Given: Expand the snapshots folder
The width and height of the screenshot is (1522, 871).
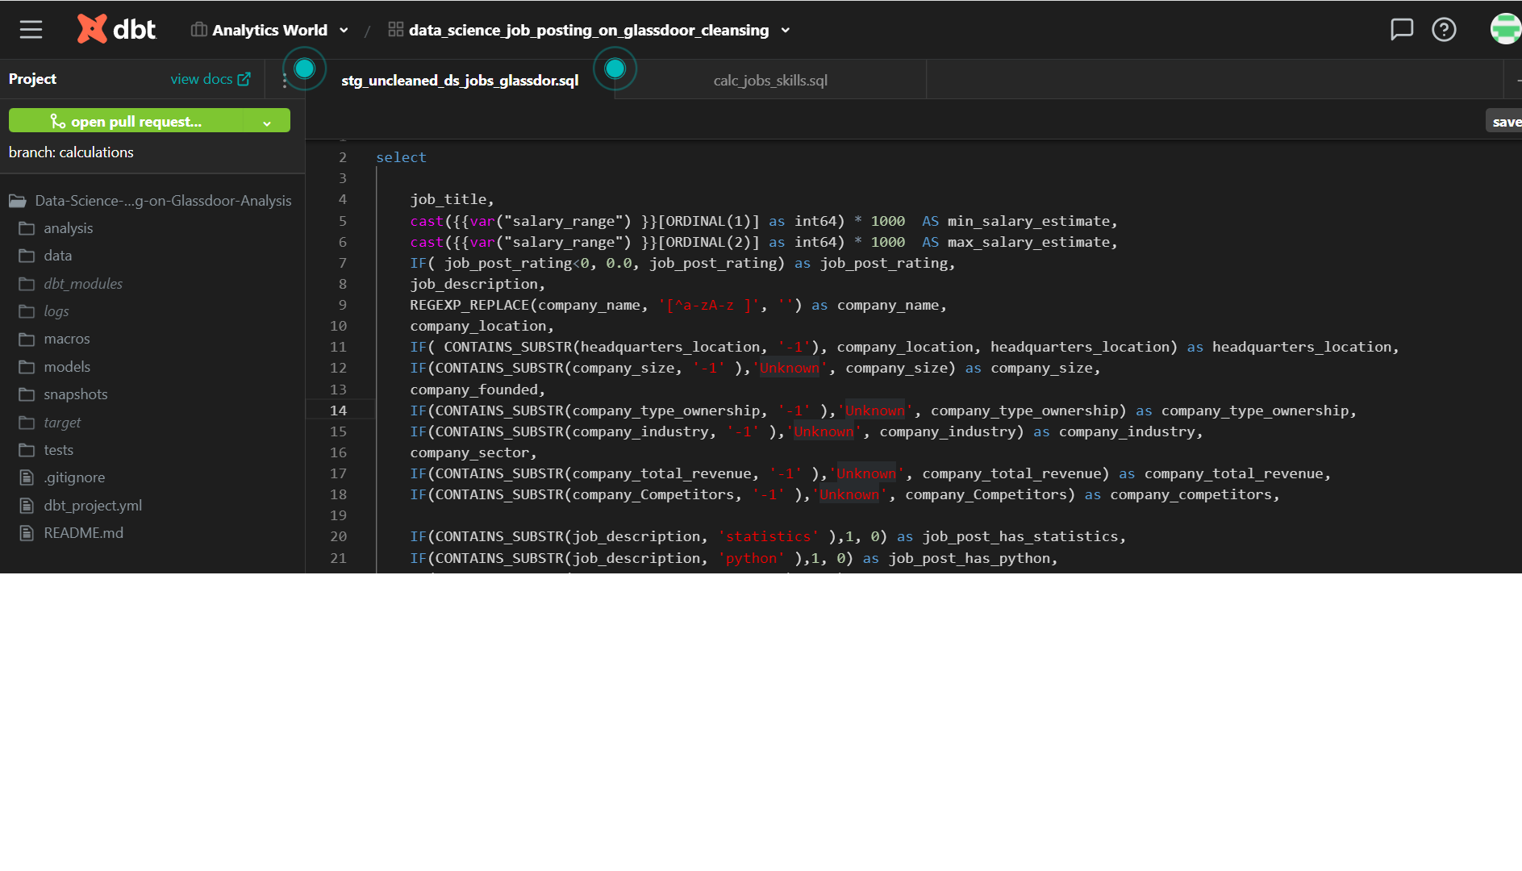Looking at the screenshot, I should [x=27, y=394].
